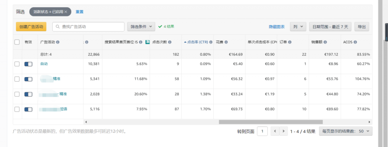Click the 导出 export button
The image size is (388, 147).
361,27
